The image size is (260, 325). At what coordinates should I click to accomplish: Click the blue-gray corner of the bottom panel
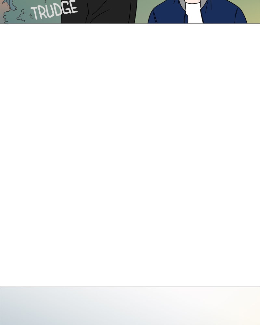(12, 315)
